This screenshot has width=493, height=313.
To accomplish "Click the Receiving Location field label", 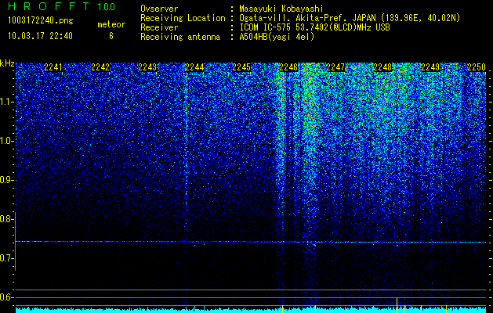I will coord(183,18).
